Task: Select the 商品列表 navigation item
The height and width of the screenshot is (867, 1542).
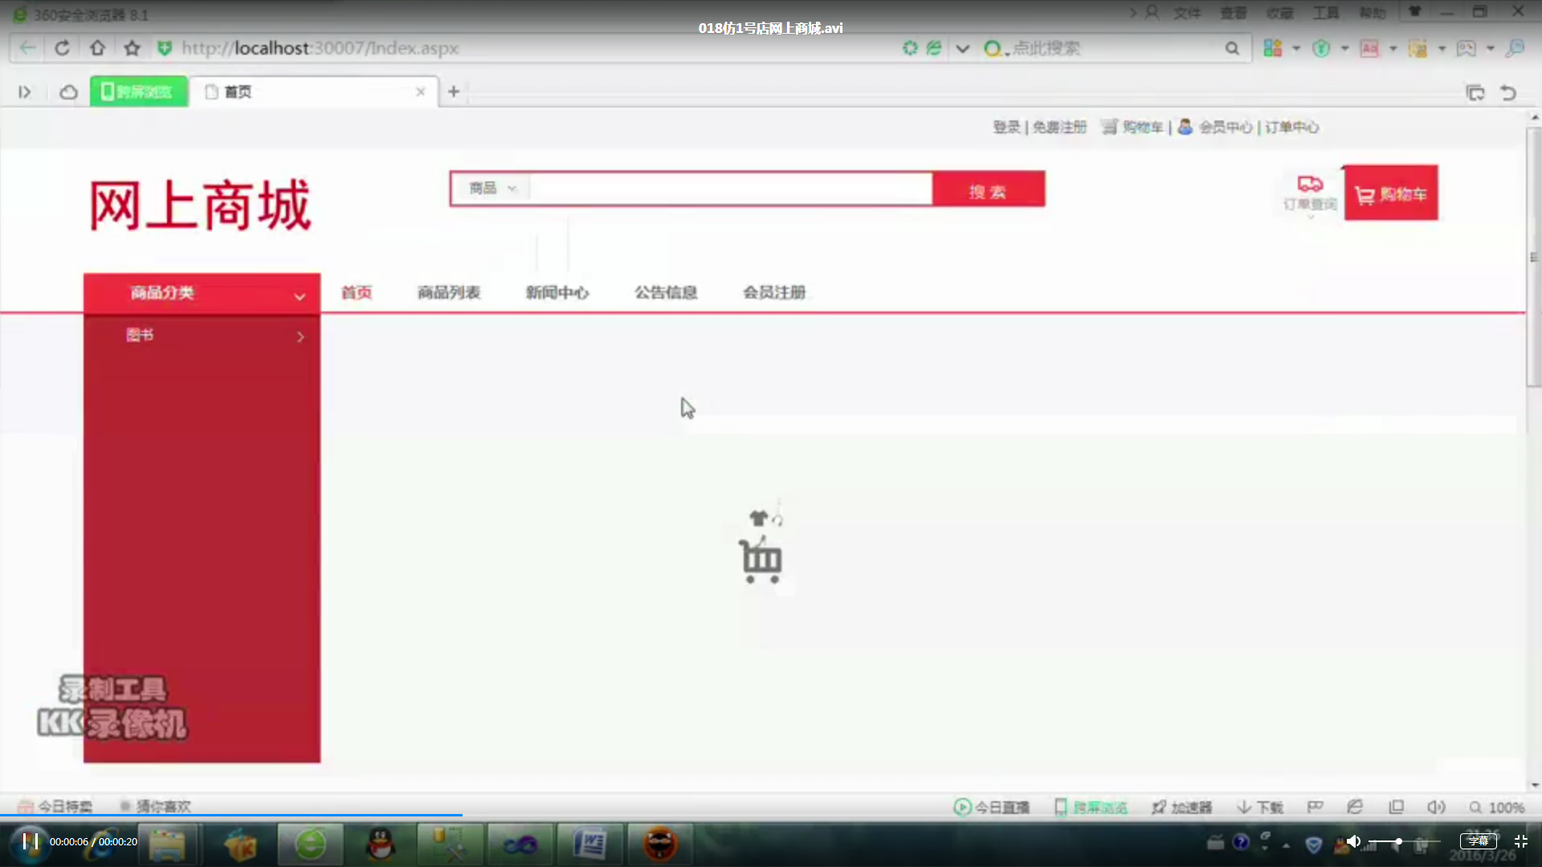Action: [449, 293]
